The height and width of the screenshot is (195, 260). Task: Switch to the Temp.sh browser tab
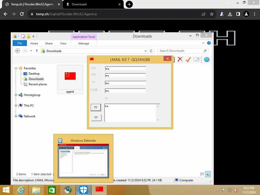pyautogui.click(x=32, y=4)
